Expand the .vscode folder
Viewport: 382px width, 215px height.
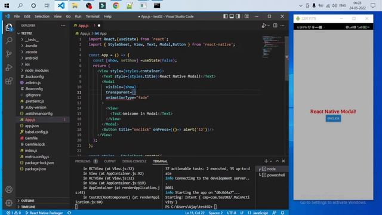click(31, 52)
